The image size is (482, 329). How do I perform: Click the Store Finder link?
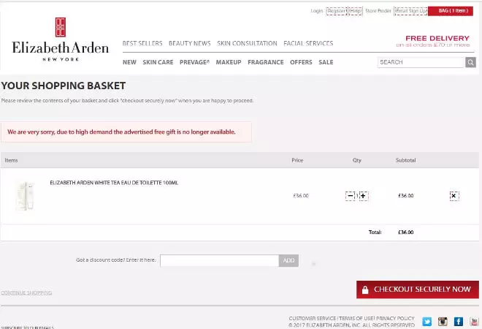pyautogui.click(x=378, y=11)
